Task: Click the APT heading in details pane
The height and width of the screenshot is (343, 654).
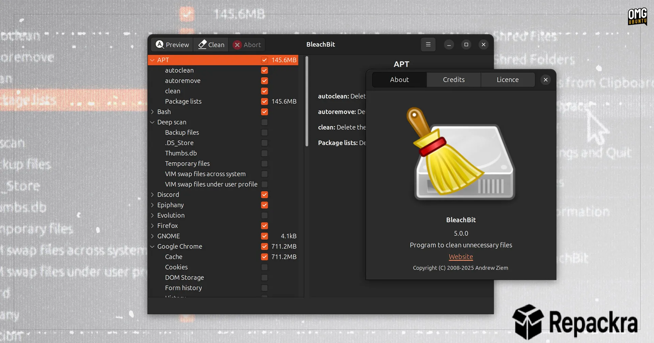Action: tap(402, 64)
